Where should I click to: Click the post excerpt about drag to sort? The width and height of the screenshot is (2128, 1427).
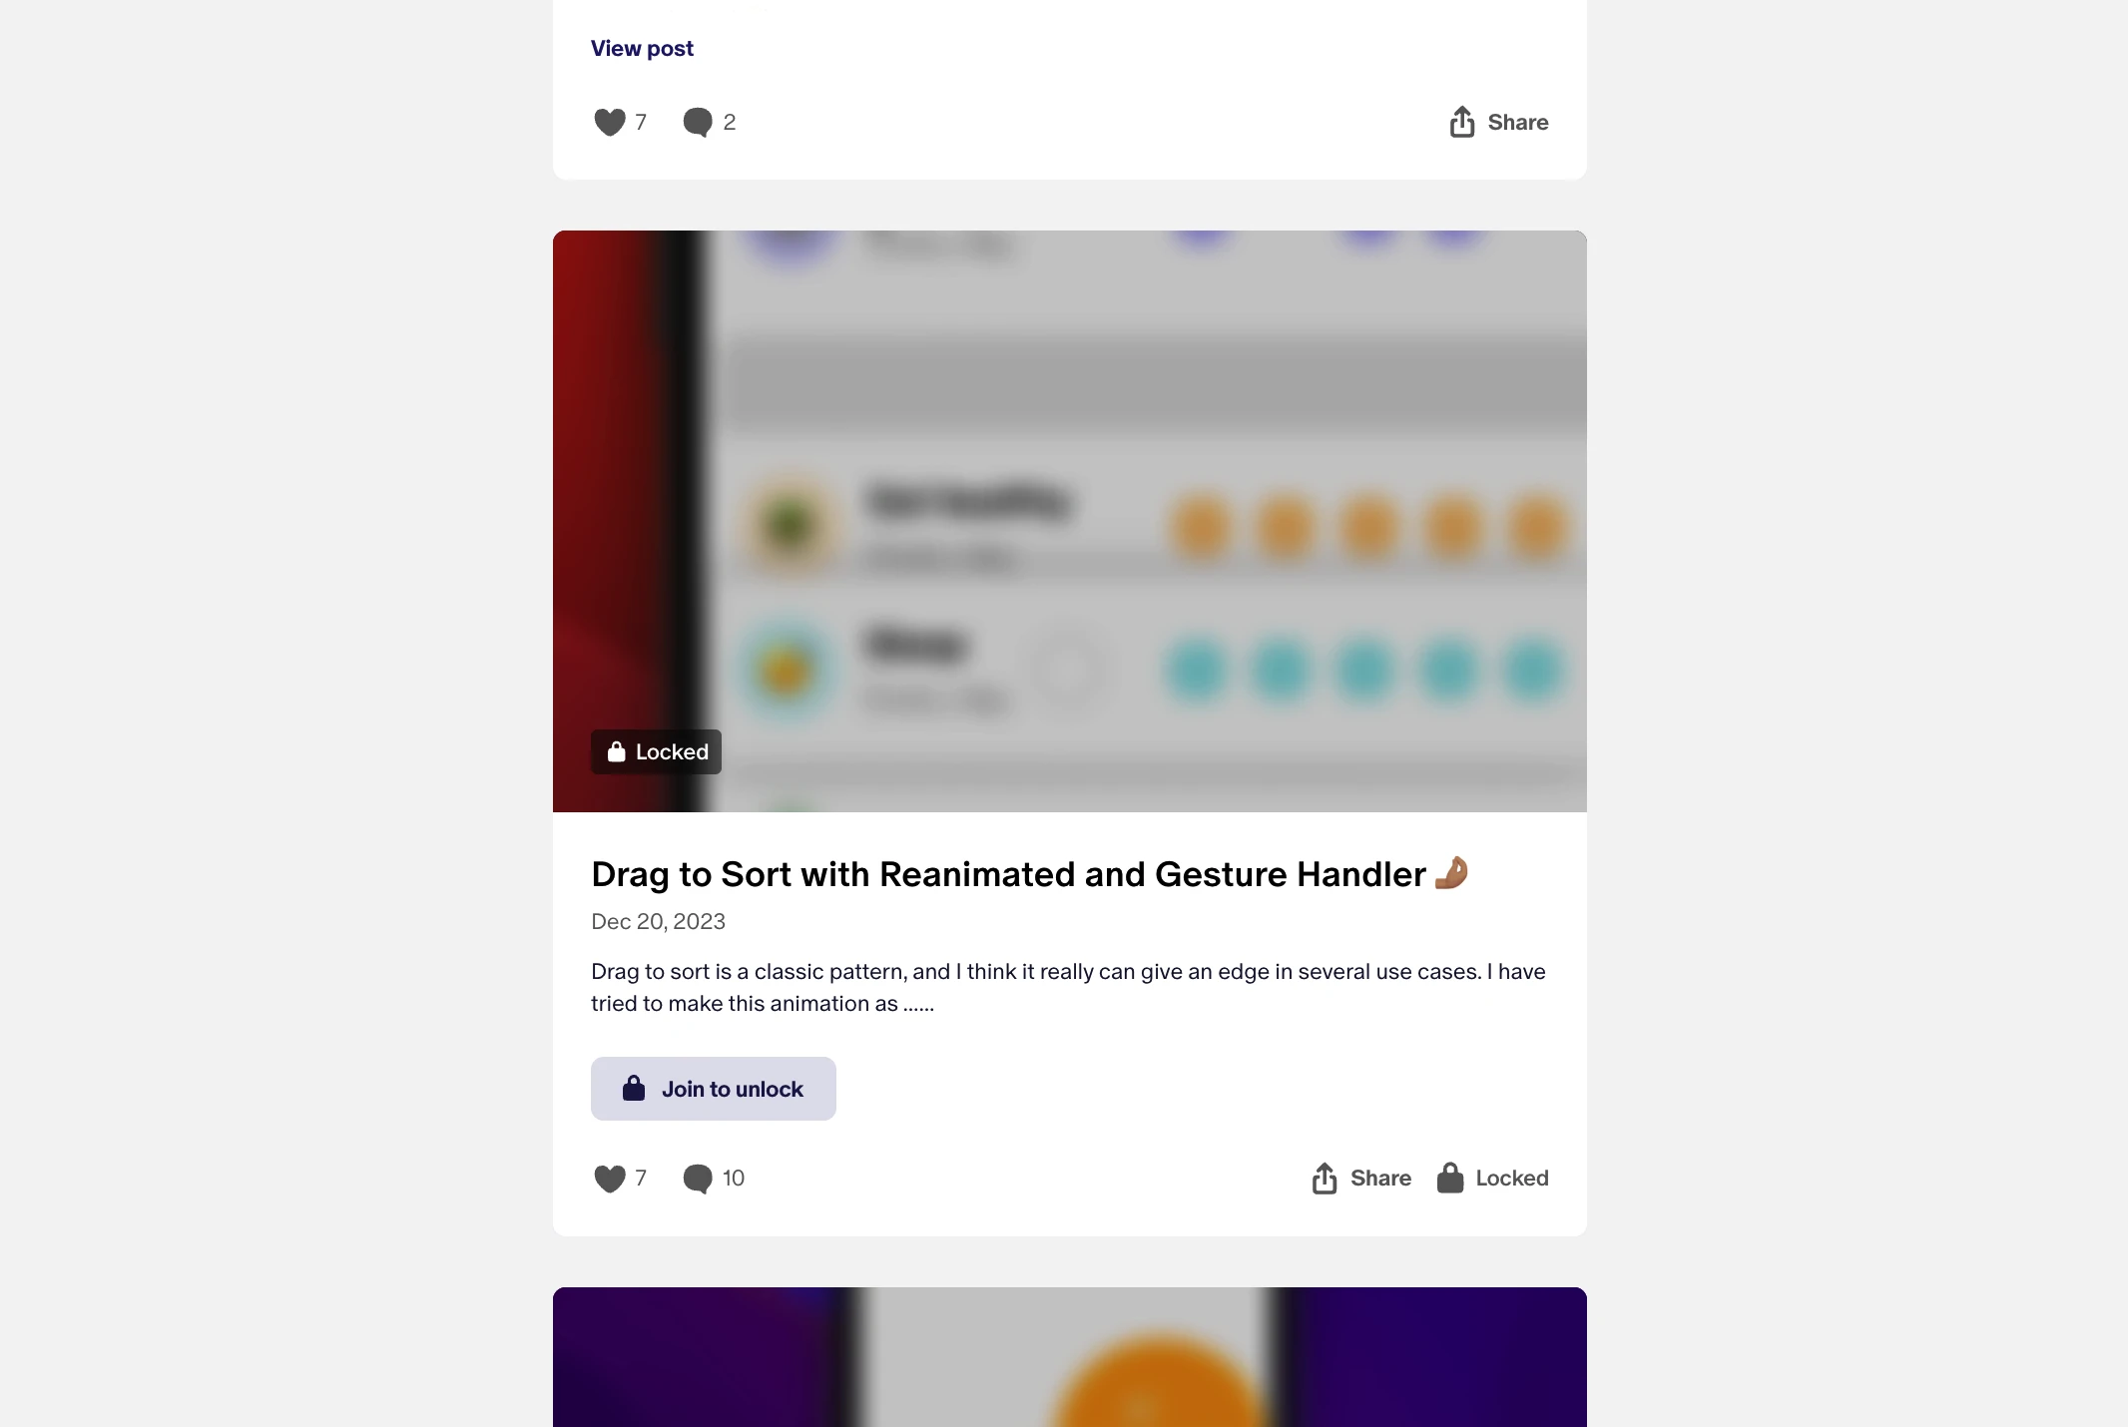pos(1068,988)
